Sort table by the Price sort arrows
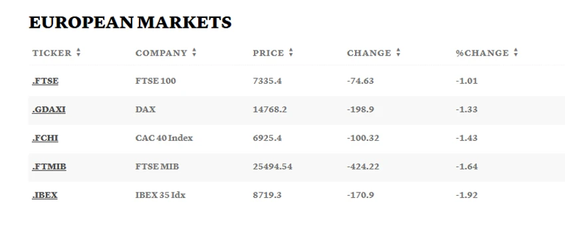This screenshot has width=565, height=243. [290, 52]
